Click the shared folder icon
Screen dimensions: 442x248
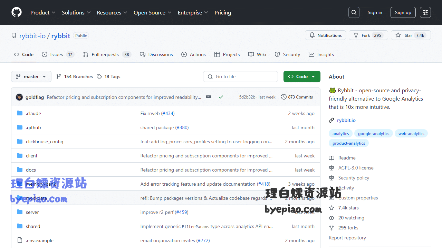20,226
